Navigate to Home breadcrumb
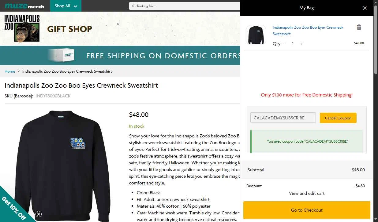This screenshot has width=378, height=222. [10, 71]
